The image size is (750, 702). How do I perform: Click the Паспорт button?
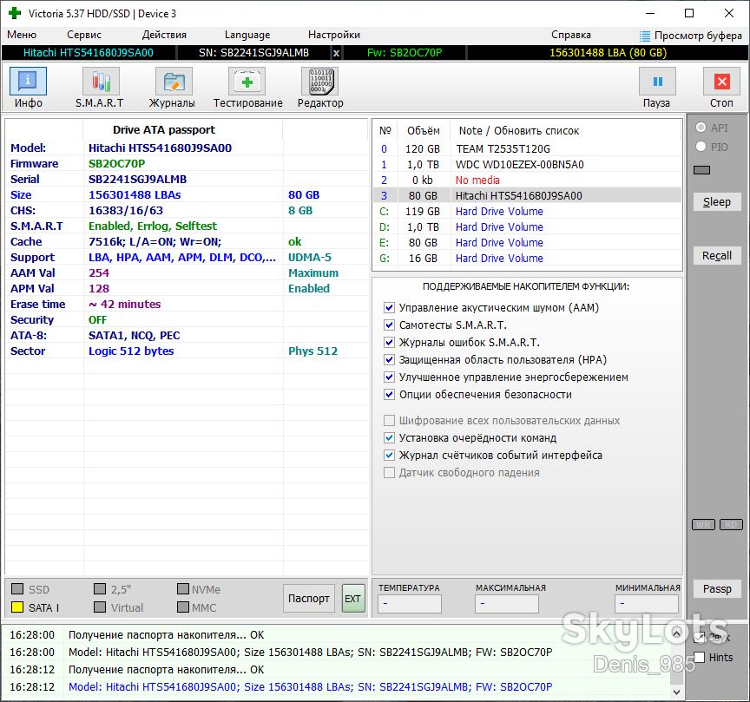click(308, 598)
